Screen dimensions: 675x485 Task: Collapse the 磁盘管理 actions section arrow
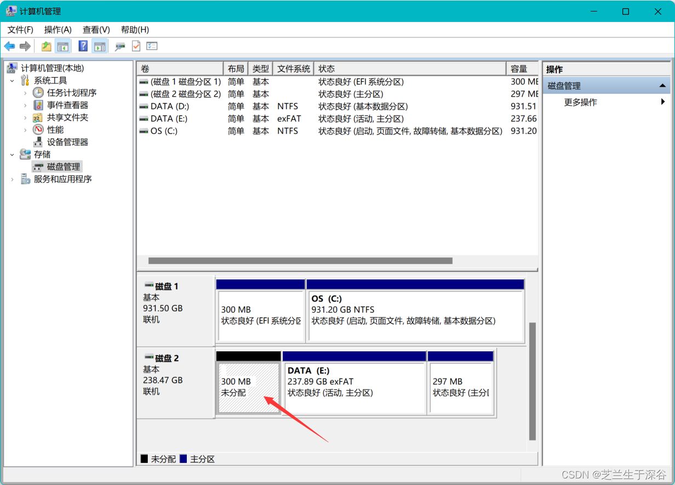662,86
